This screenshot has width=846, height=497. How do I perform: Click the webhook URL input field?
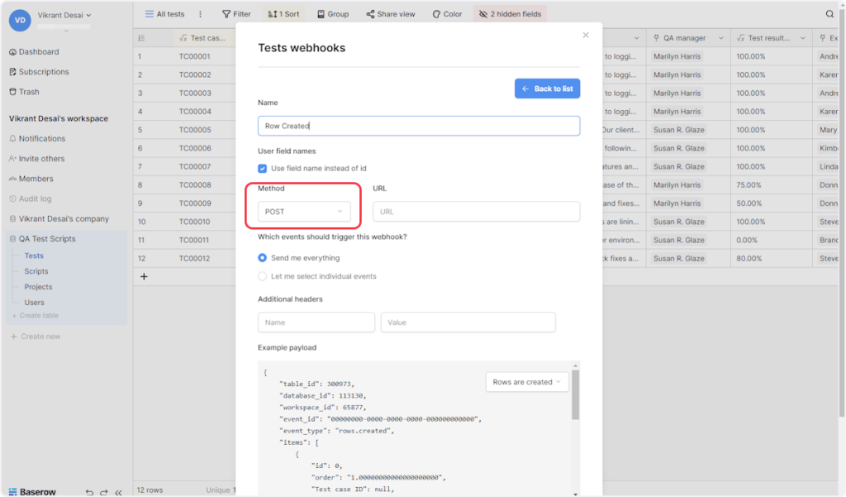(x=476, y=212)
